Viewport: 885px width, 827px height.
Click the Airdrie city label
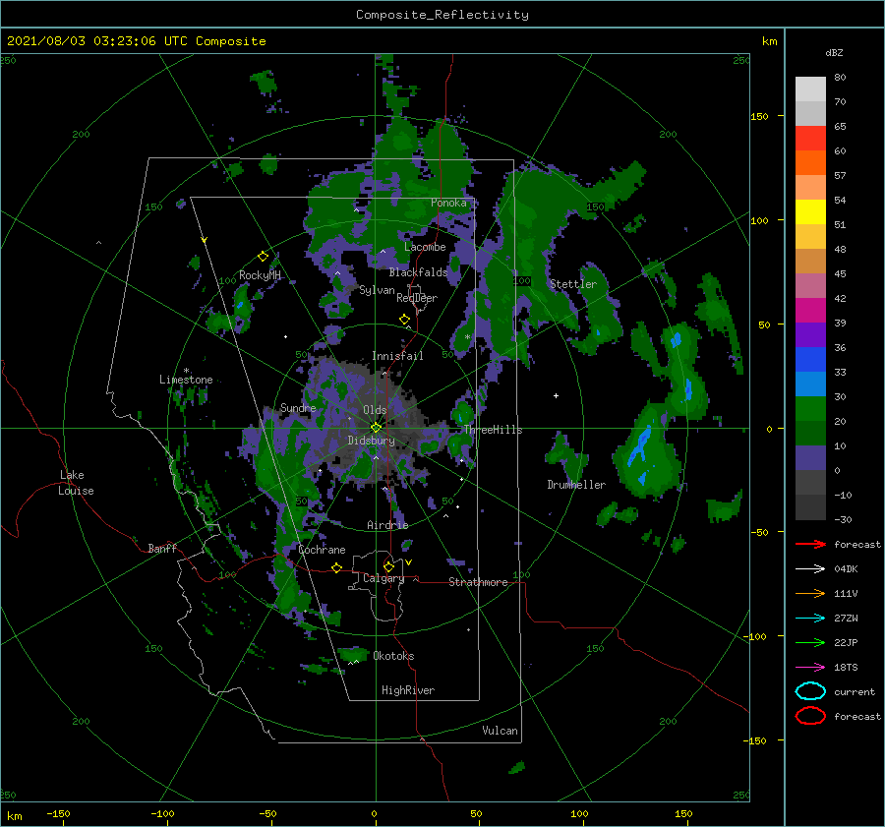[387, 525]
